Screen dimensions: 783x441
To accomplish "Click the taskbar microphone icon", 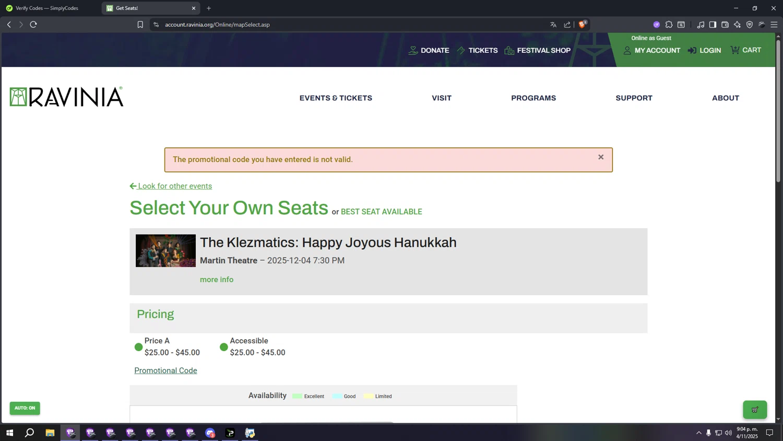I will point(708,433).
